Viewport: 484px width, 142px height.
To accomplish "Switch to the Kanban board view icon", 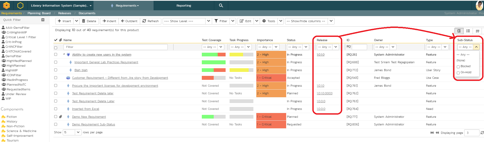I will pyautogui.click(x=477, y=31).
